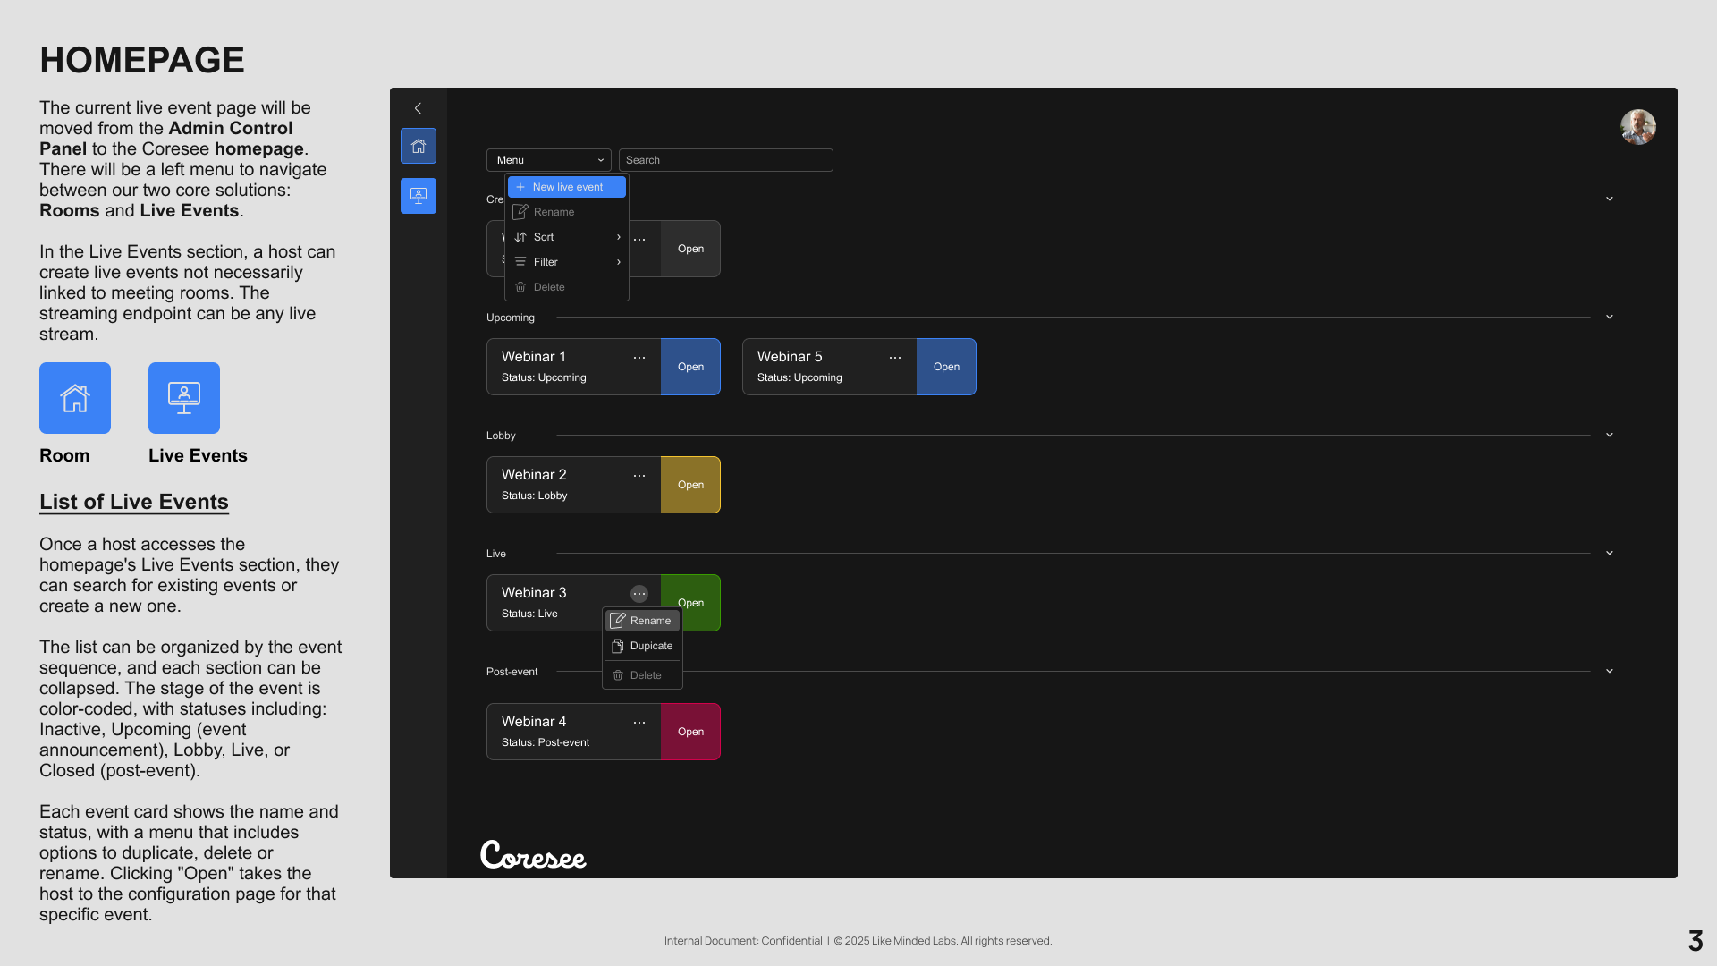Select New live event menu item
Image resolution: width=1717 pixels, height=966 pixels.
(x=567, y=187)
